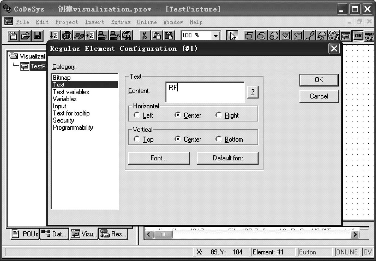Open the Insert menu
Viewport: 376px width, 261px height.
point(94,22)
